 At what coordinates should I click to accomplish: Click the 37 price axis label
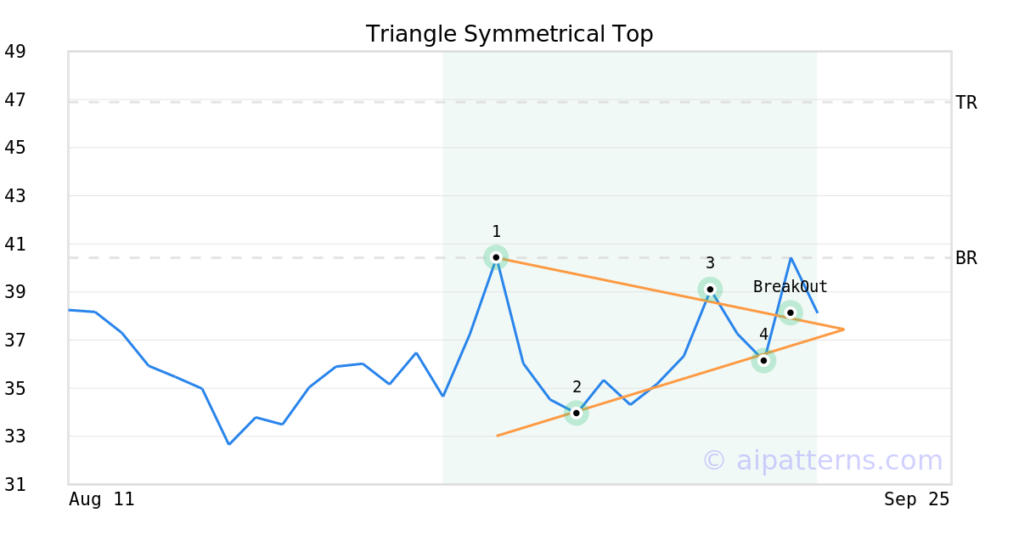point(15,341)
